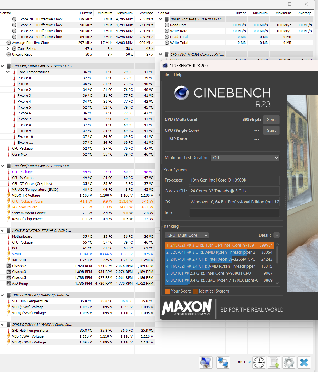Viewport: 318px width, 372px height.
Task: Collapse the Core Temperatures subtree
Action: (8, 72)
